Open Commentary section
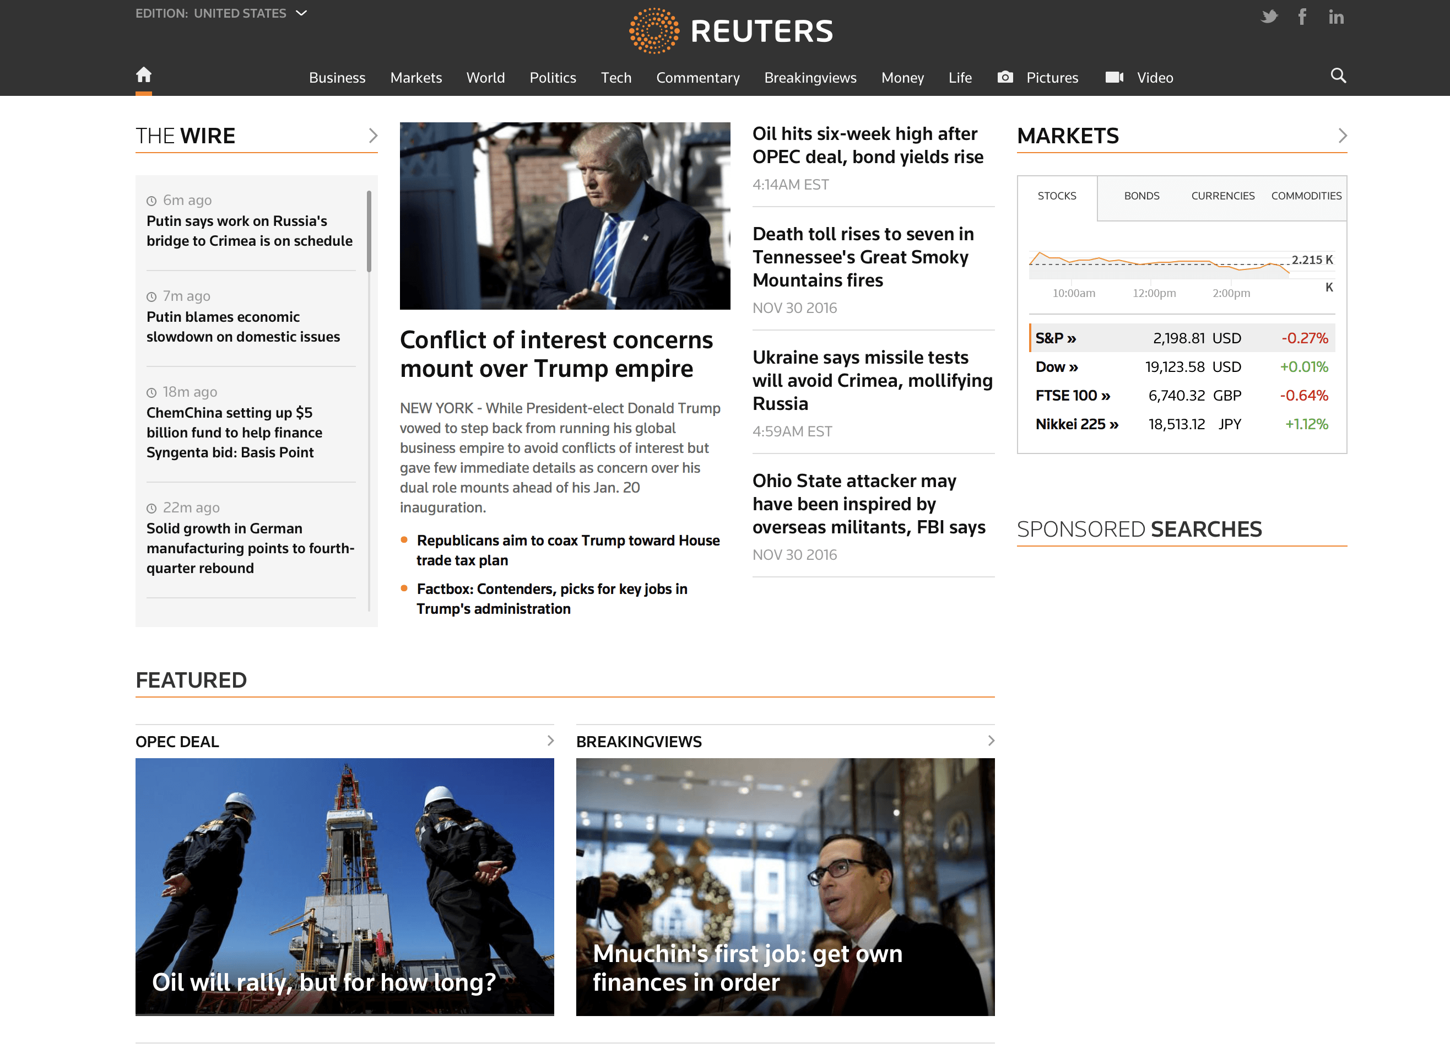 pyautogui.click(x=697, y=77)
